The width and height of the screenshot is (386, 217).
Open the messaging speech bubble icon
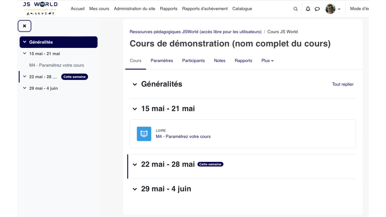click(317, 9)
